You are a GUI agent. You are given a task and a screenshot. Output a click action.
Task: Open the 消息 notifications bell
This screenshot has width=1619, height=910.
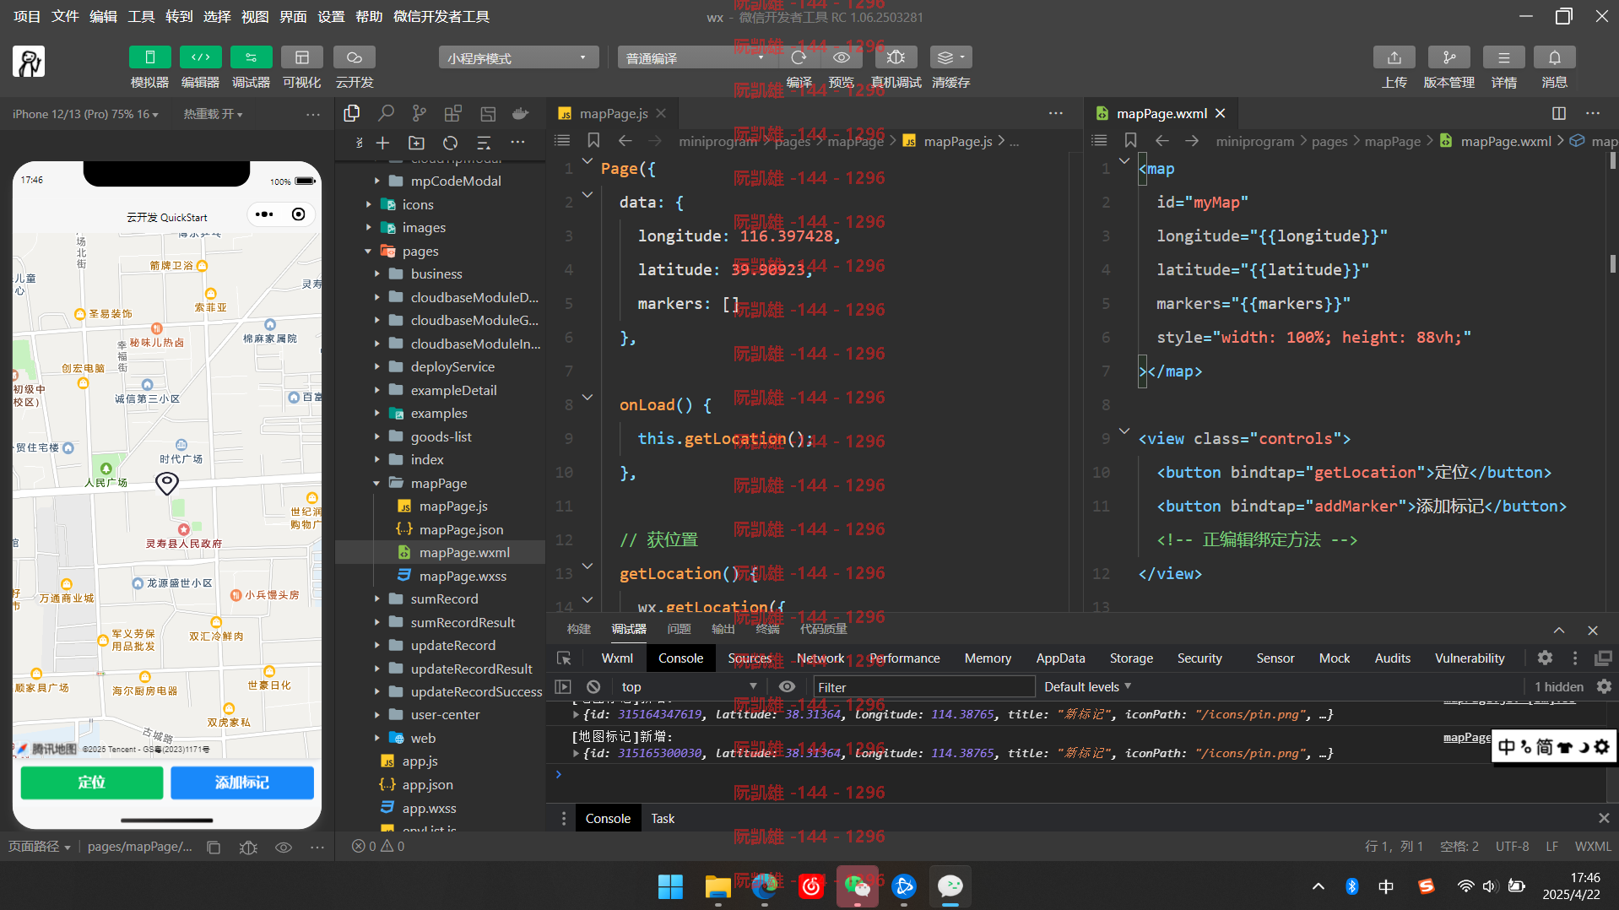point(1554,57)
